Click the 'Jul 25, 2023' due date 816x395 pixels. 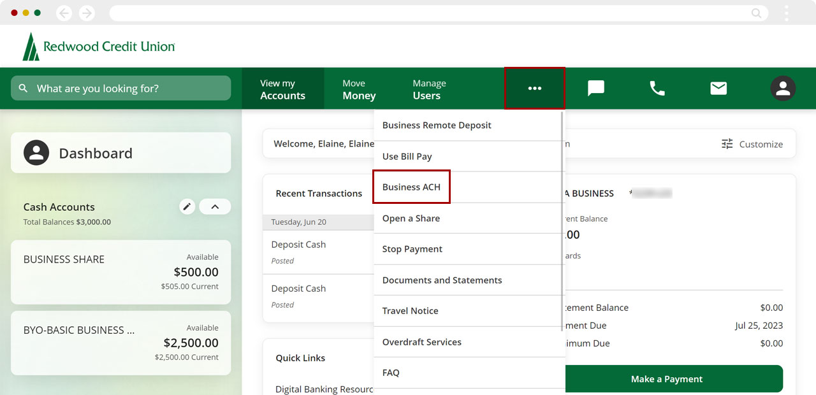[x=759, y=326]
